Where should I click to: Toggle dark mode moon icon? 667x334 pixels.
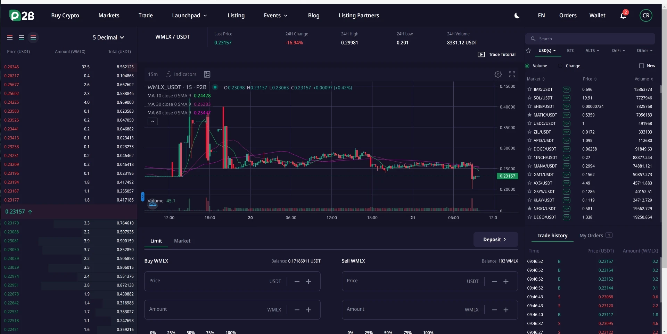point(517,16)
